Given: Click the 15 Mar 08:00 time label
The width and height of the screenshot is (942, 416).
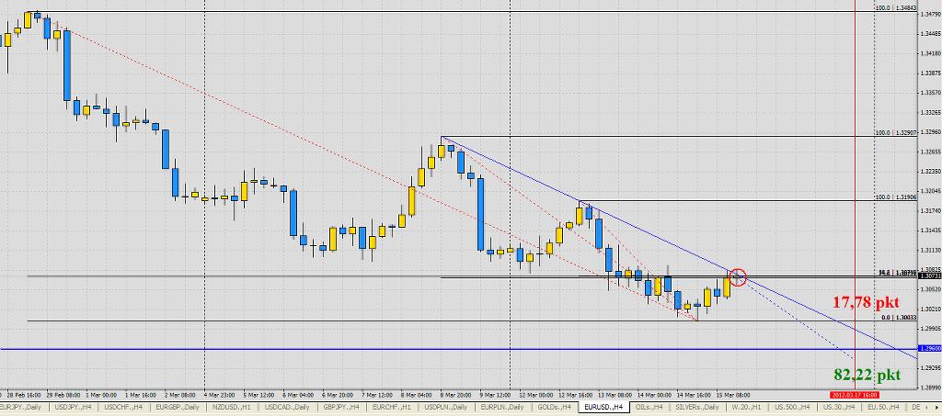Looking at the screenshot, I should pos(733,396).
